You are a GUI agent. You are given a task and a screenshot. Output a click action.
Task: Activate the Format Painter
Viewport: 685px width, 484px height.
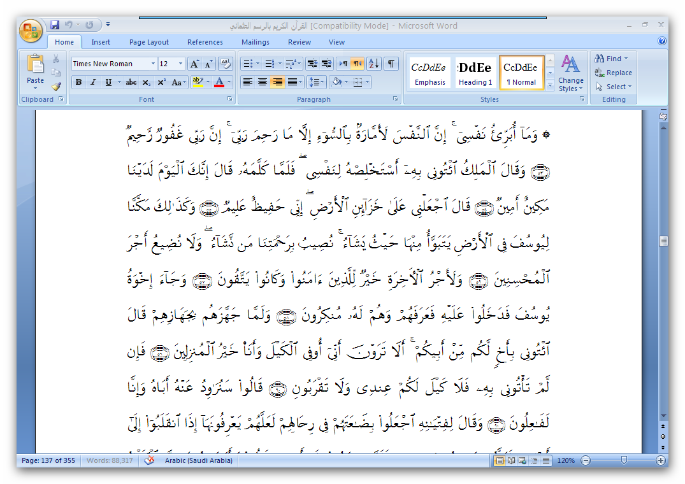coord(55,87)
